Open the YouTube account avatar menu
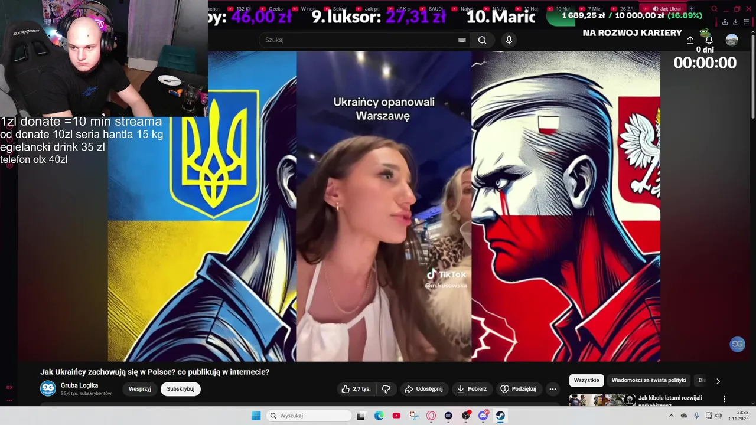The height and width of the screenshot is (425, 756). tap(732, 40)
